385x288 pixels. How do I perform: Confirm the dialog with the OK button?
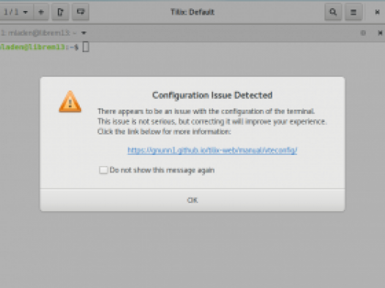192,200
